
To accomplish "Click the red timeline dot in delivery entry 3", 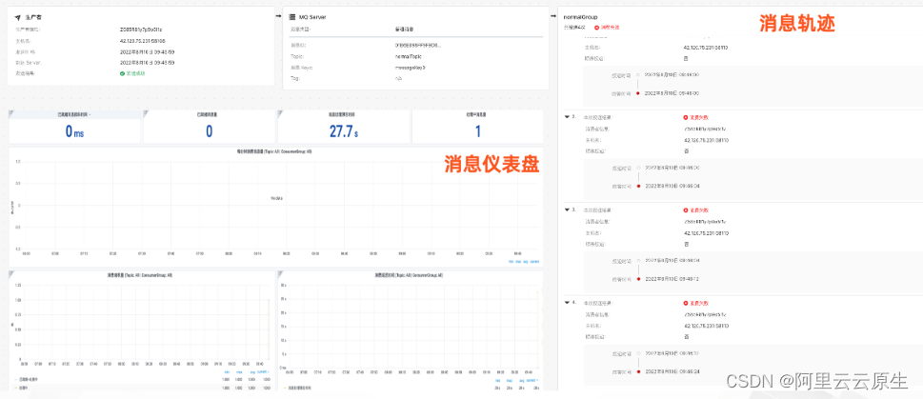I will [638, 279].
